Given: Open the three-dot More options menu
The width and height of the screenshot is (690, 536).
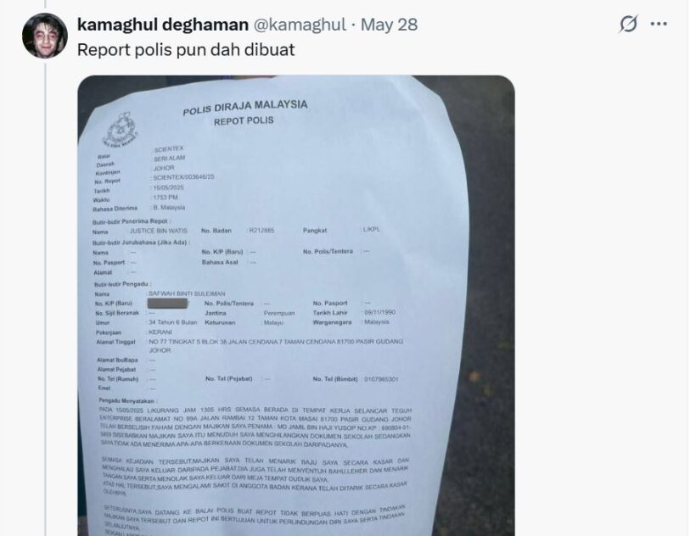Looking at the screenshot, I should pos(659,24).
